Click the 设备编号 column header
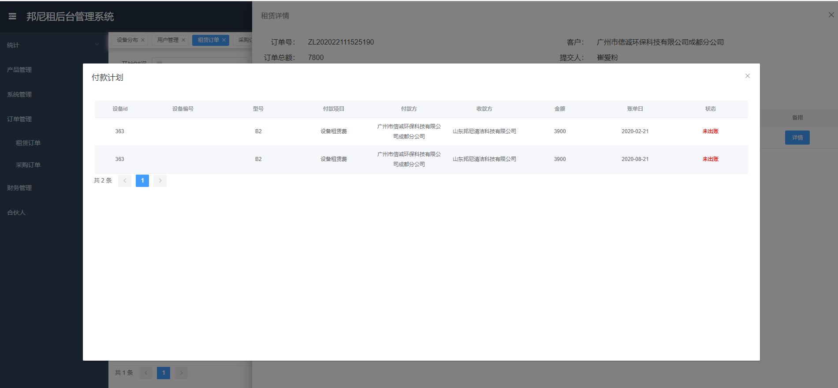The height and width of the screenshot is (388, 838). pyautogui.click(x=183, y=109)
